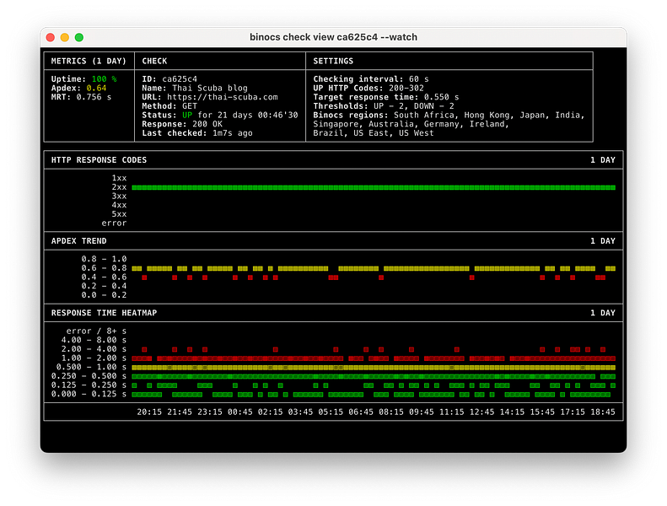The width and height of the screenshot is (667, 506).
Task: Click the 'Checking interval: 60 s' setting
Action: pos(371,79)
